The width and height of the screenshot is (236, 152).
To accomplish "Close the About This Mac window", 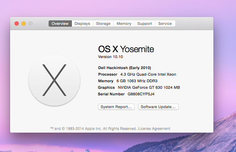I will (16, 23).
